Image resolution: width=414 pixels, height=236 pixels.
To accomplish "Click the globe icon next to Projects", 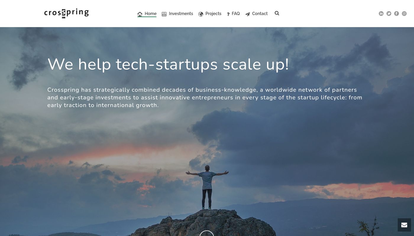I will coord(201,14).
